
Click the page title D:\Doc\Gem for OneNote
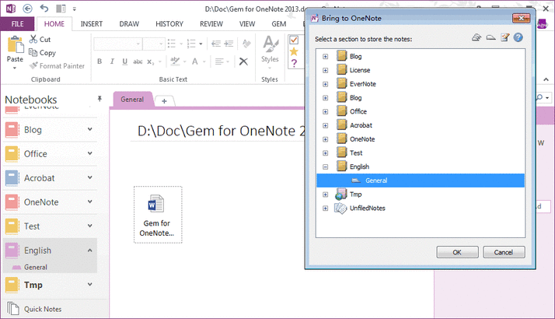221,131
